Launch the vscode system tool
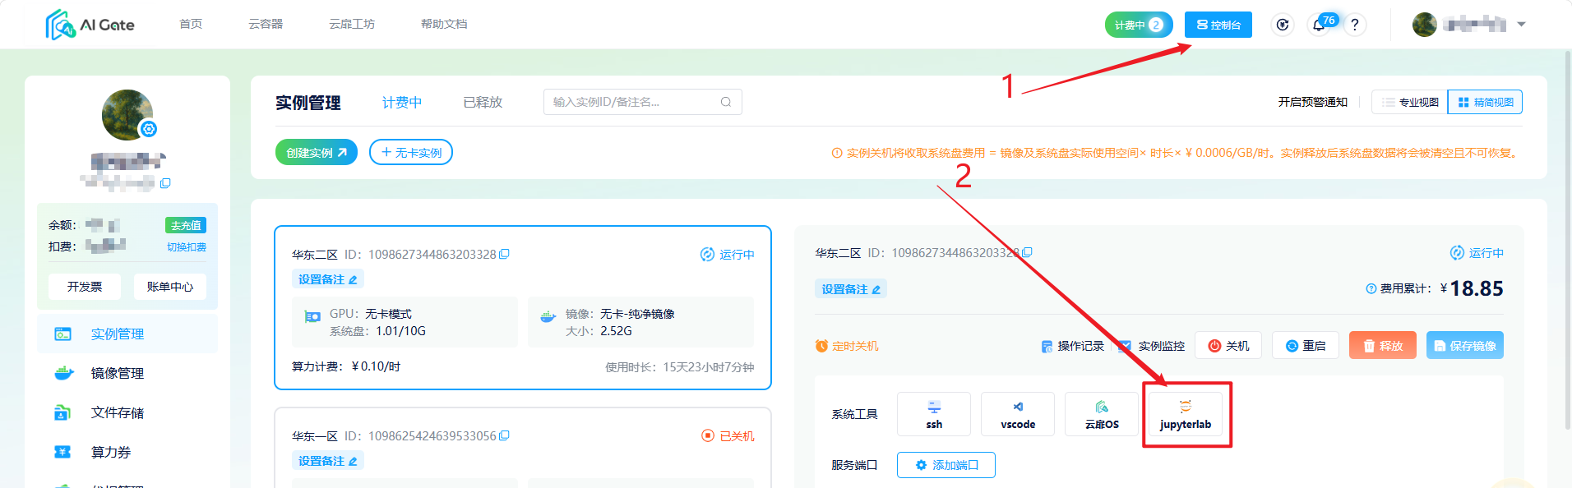 [1018, 414]
